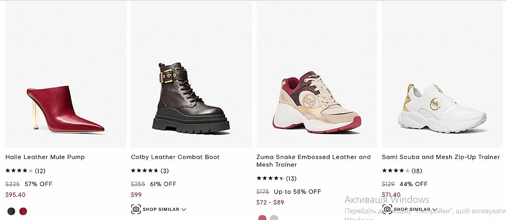Image resolution: width=506 pixels, height=220 pixels.
Task: Expand Shop Similar chevron under Colby boot
Action: pos(184,209)
